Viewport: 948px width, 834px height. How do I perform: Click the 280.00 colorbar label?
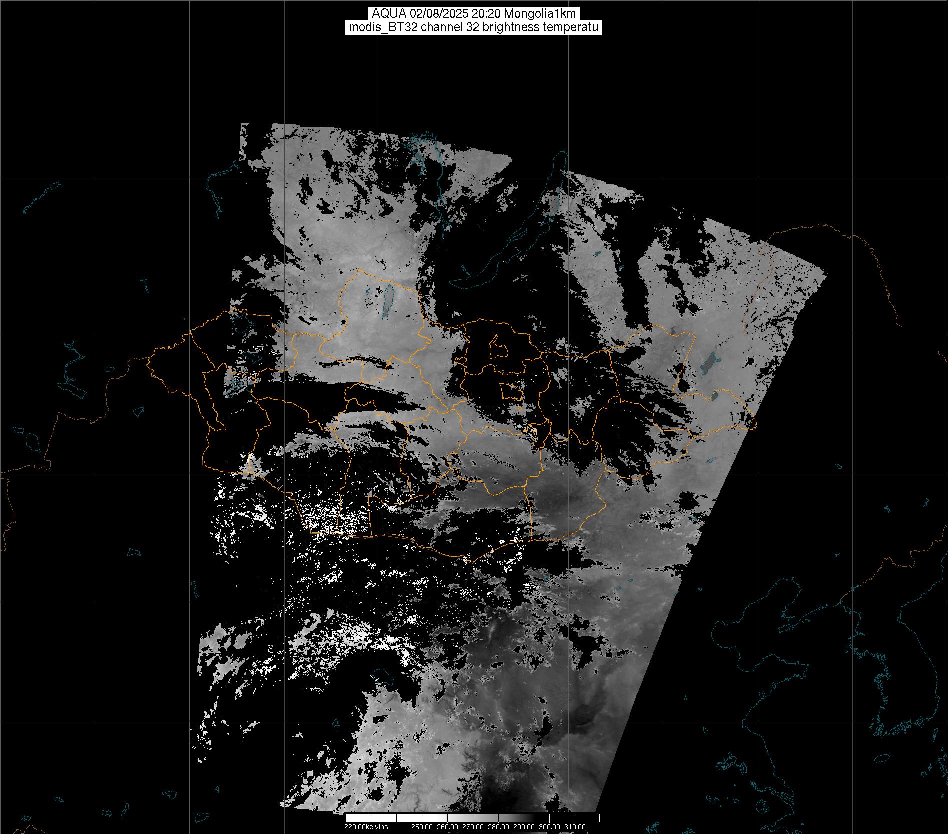(498, 827)
